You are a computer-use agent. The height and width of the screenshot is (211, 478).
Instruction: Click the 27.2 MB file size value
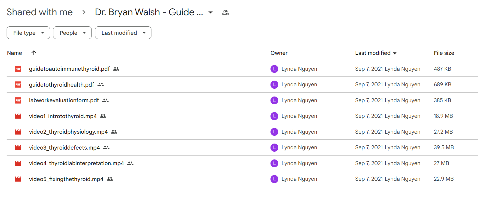[x=443, y=132]
